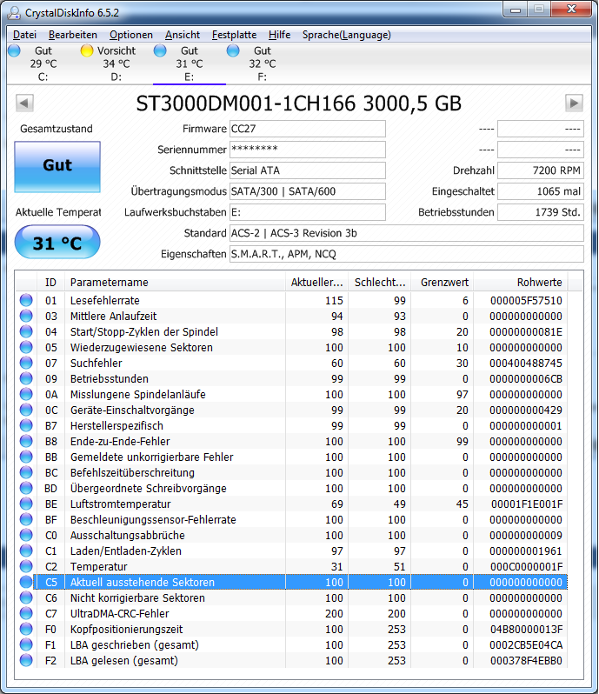The height and width of the screenshot is (694, 599).
Task: Click the Standard ACS-2 field
Action: point(407,233)
